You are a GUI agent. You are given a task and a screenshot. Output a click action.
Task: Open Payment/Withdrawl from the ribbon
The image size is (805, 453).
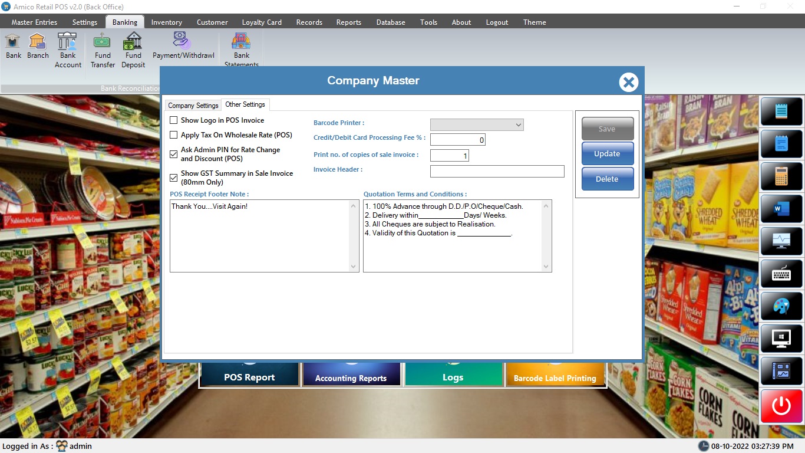(x=183, y=46)
